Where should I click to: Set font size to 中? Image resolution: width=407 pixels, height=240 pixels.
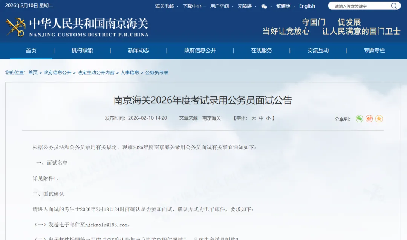tap(261, 118)
